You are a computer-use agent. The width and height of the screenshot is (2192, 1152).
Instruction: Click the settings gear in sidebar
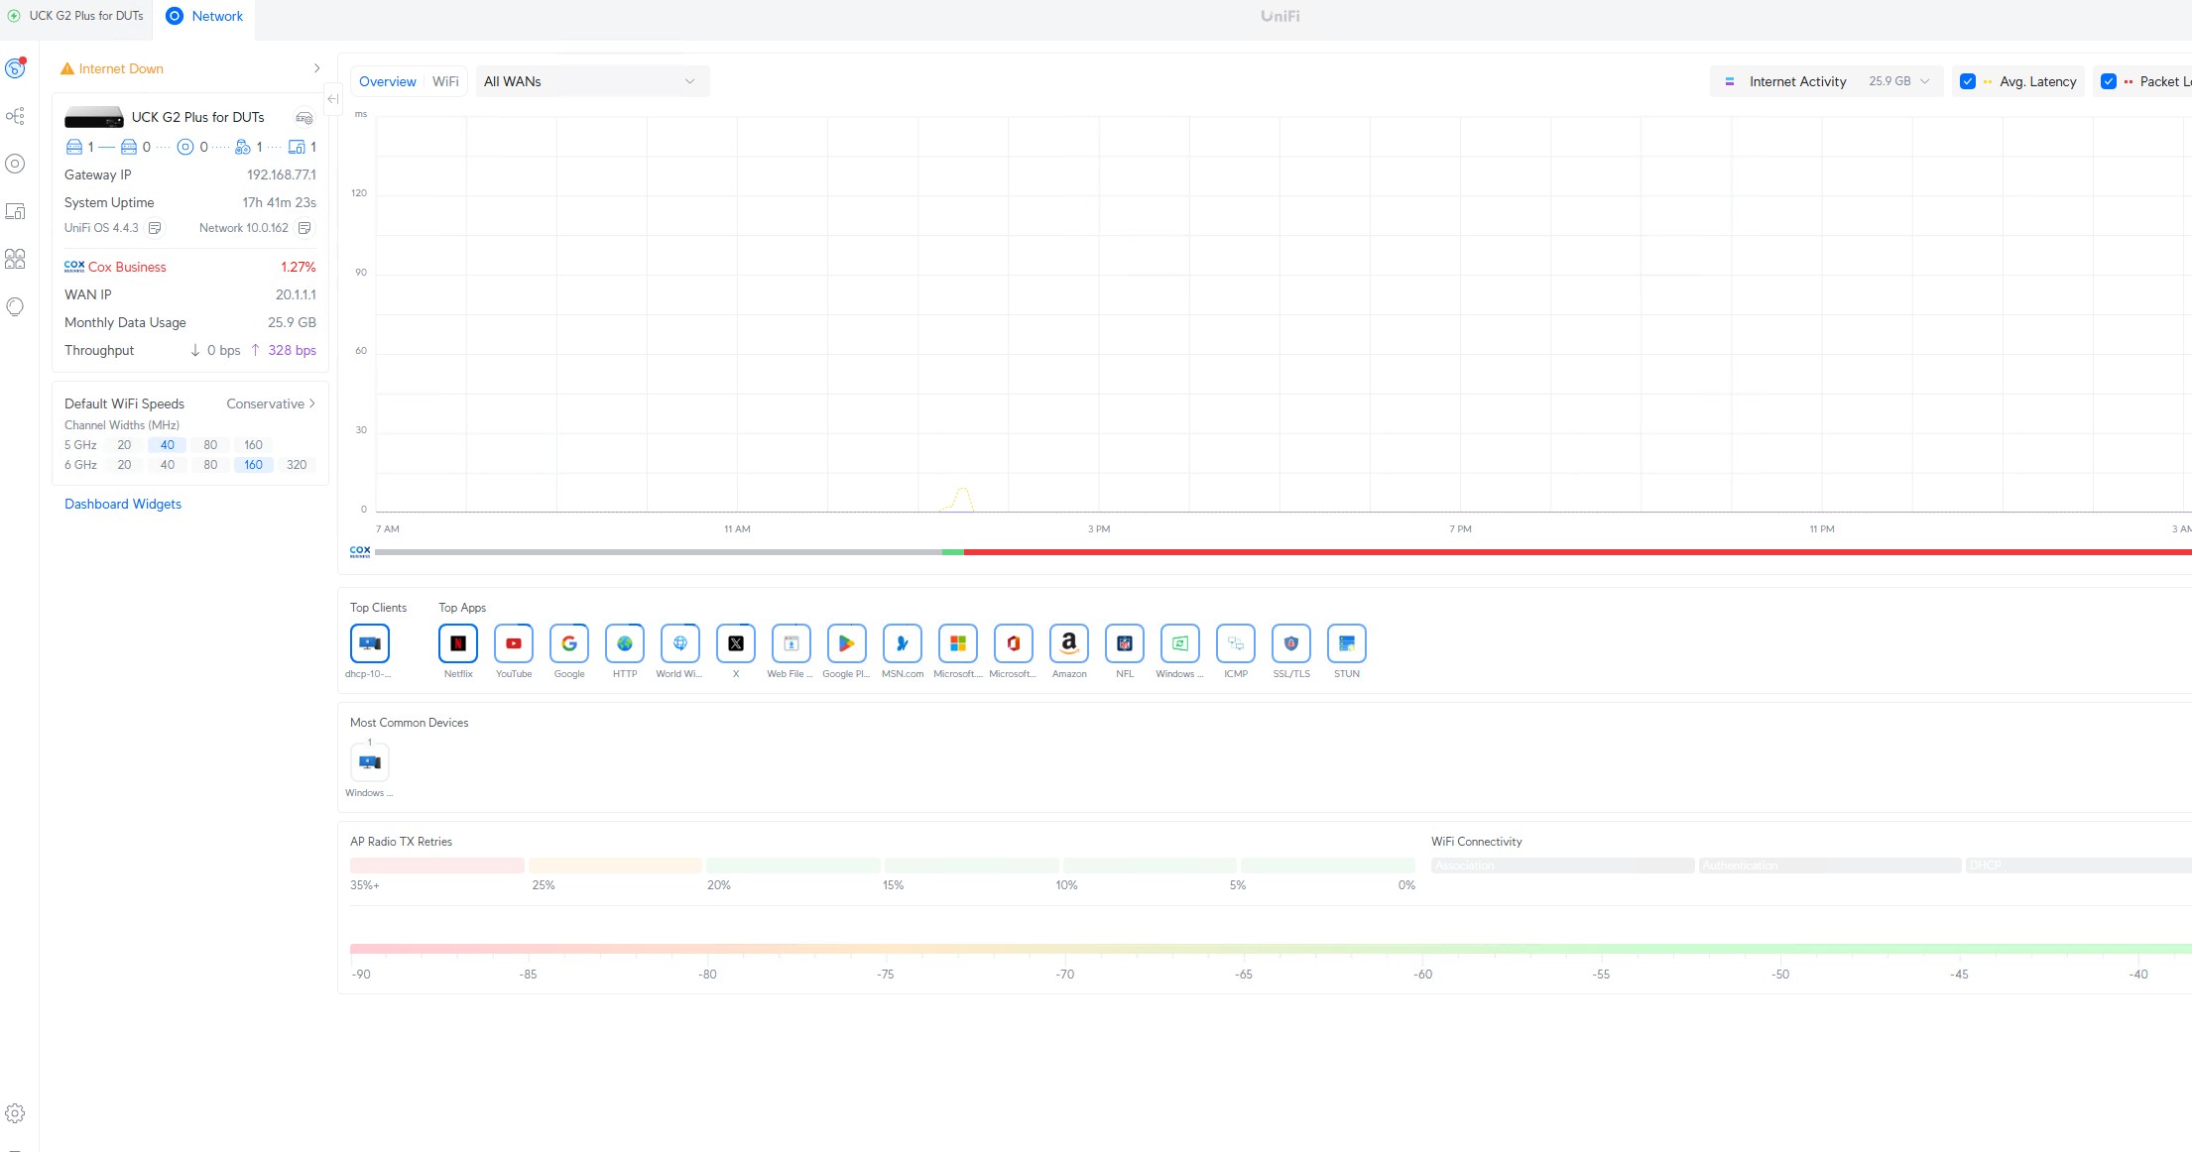point(15,1113)
